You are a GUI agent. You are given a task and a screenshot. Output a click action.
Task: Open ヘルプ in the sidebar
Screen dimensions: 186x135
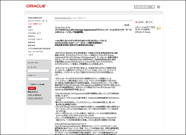click(x=31, y=55)
